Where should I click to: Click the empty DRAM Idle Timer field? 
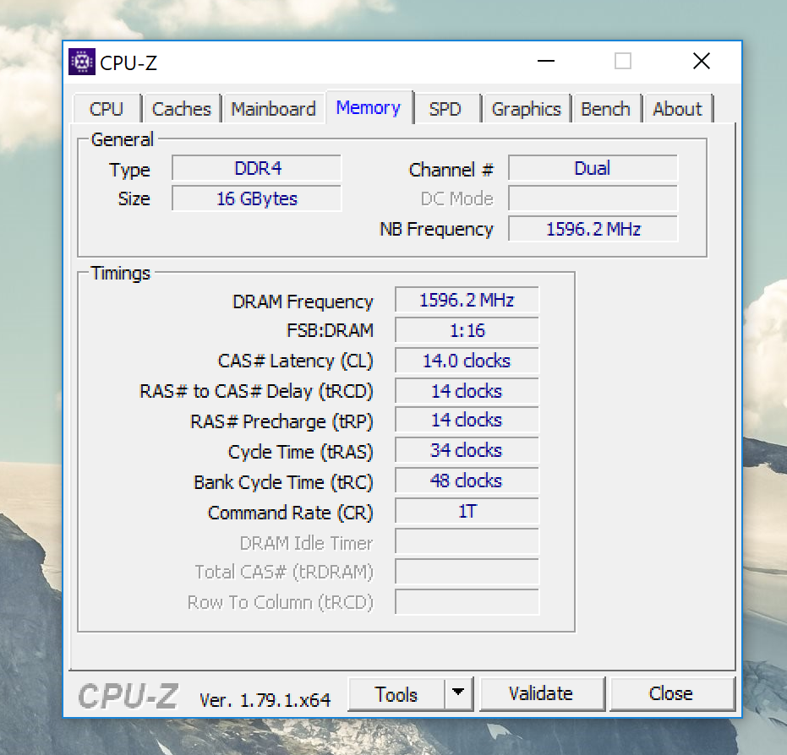(x=467, y=541)
